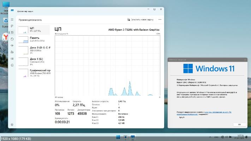Click the Windows Start button
The width and height of the screenshot is (251, 141).
(x=118, y=137)
